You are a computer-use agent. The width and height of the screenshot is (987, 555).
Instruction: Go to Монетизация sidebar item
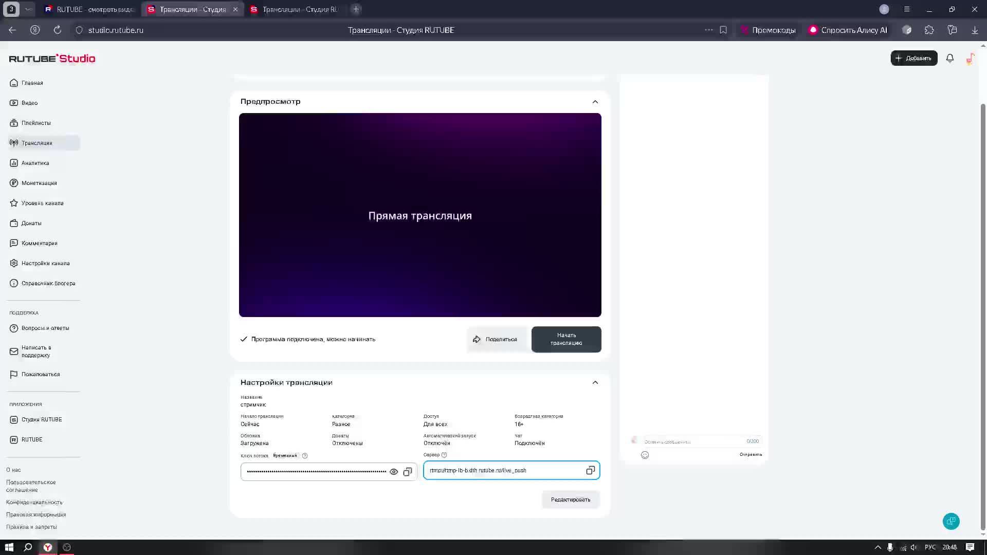pyautogui.click(x=39, y=183)
